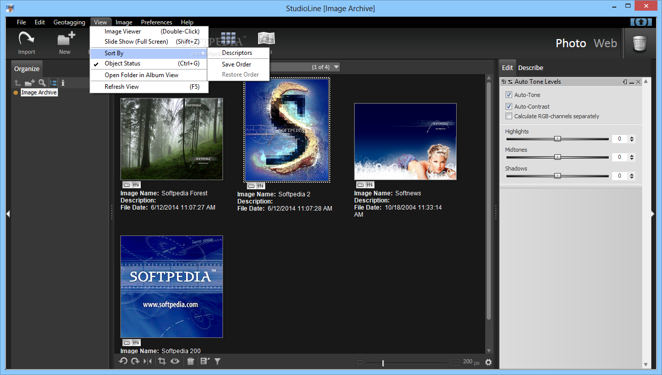The width and height of the screenshot is (662, 375).
Task: Adjust the Shadows slider handle
Action: click(x=557, y=176)
